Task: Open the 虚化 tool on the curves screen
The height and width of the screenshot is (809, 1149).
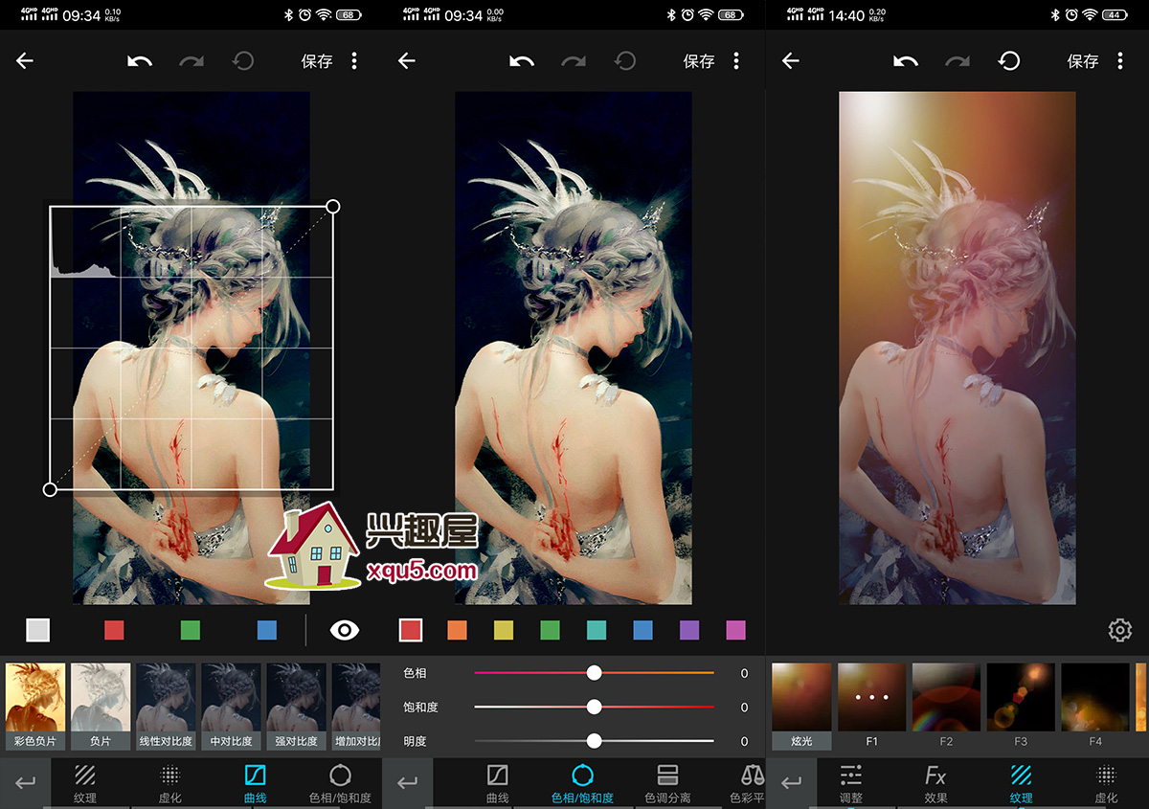Action: [x=169, y=783]
